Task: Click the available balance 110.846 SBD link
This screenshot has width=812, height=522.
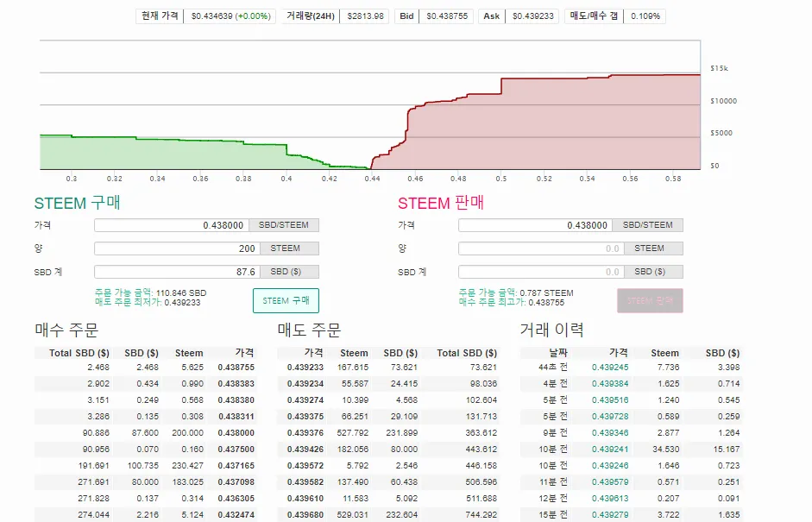Action: tap(180, 293)
